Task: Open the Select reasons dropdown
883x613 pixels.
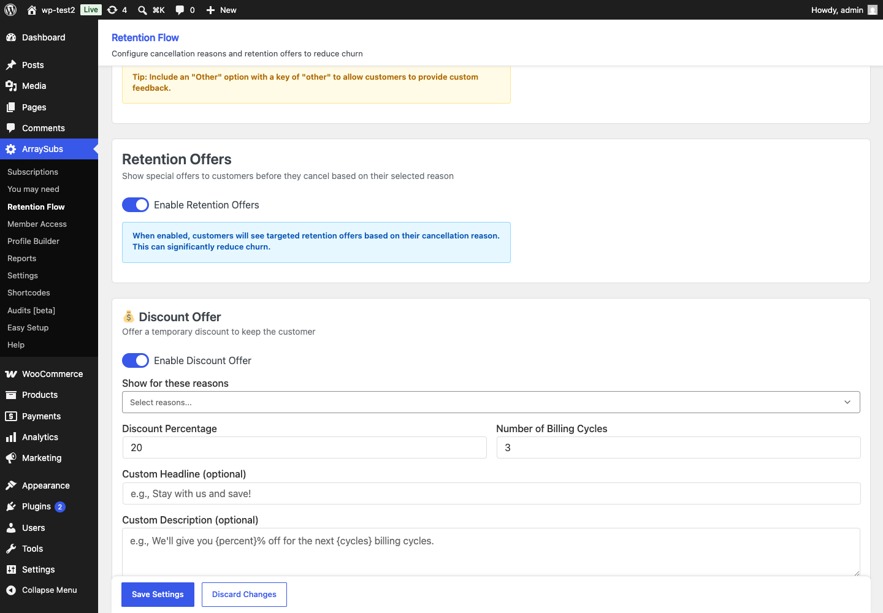Action: [x=491, y=402]
